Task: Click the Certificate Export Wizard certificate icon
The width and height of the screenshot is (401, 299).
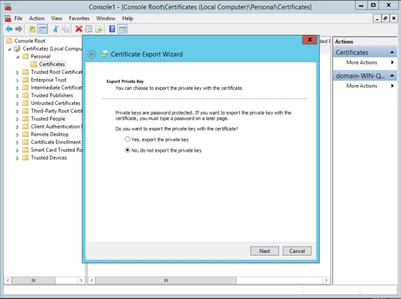Action: coord(104,54)
